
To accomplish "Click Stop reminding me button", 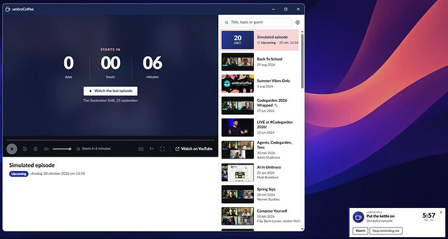I will pos(386,231).
